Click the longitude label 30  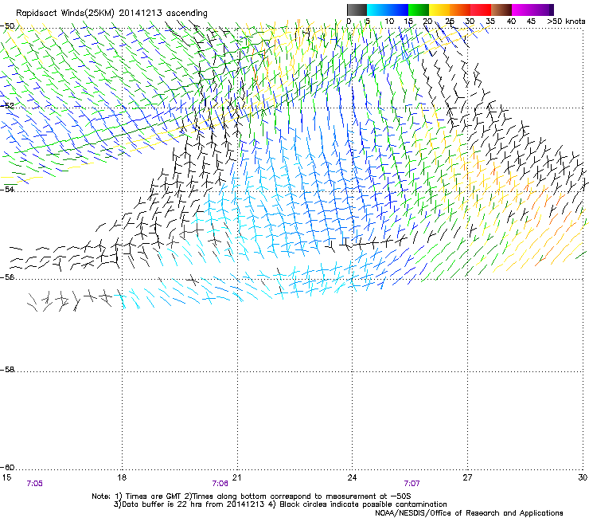click(583, 477)
